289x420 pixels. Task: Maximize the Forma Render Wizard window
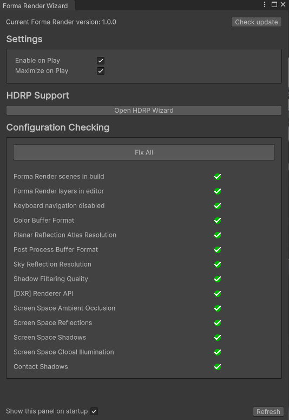point(274,4)
